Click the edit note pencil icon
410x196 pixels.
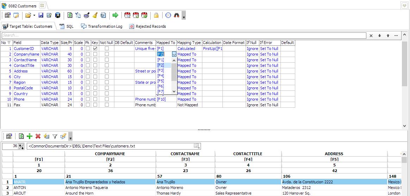(16, 15)
